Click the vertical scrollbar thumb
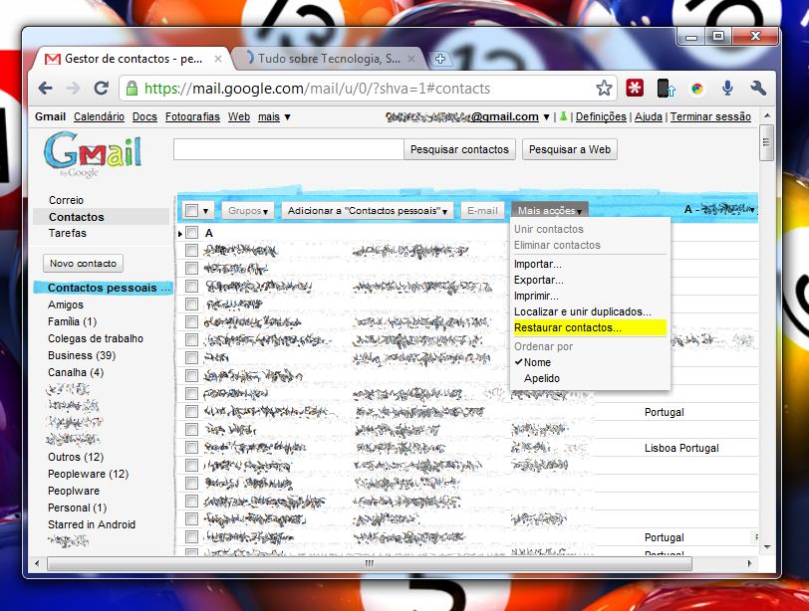 [767, 142]
